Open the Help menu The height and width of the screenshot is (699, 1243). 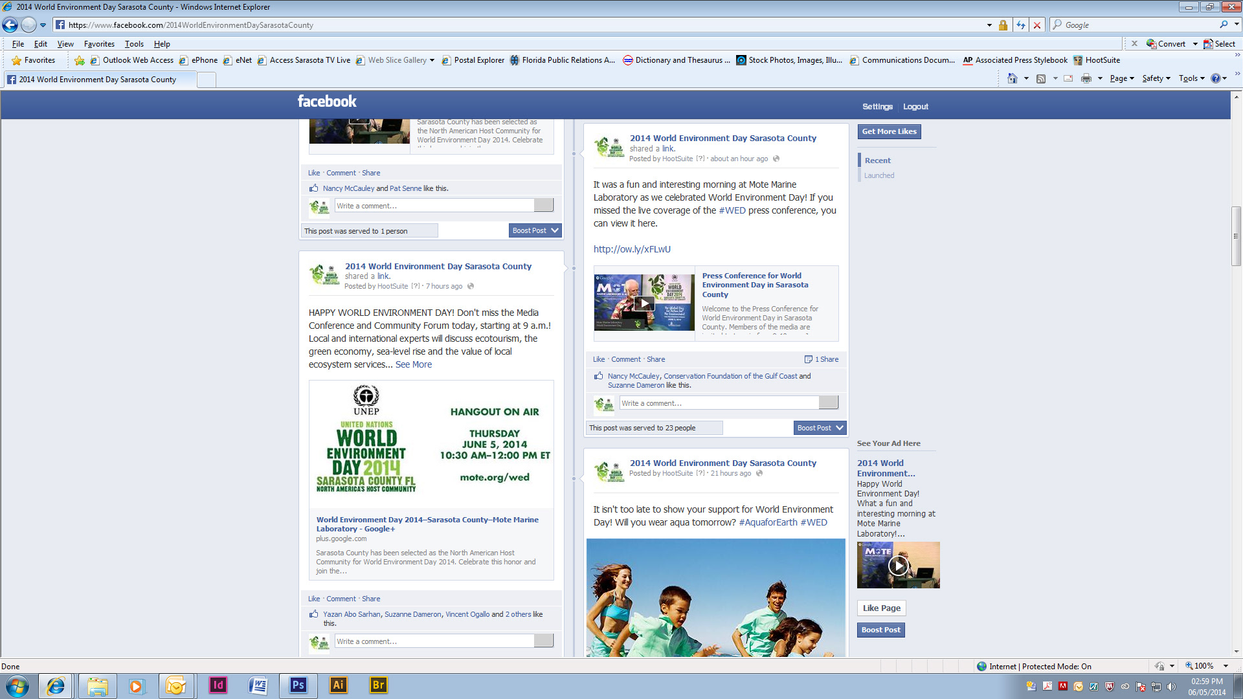point(162,44)
